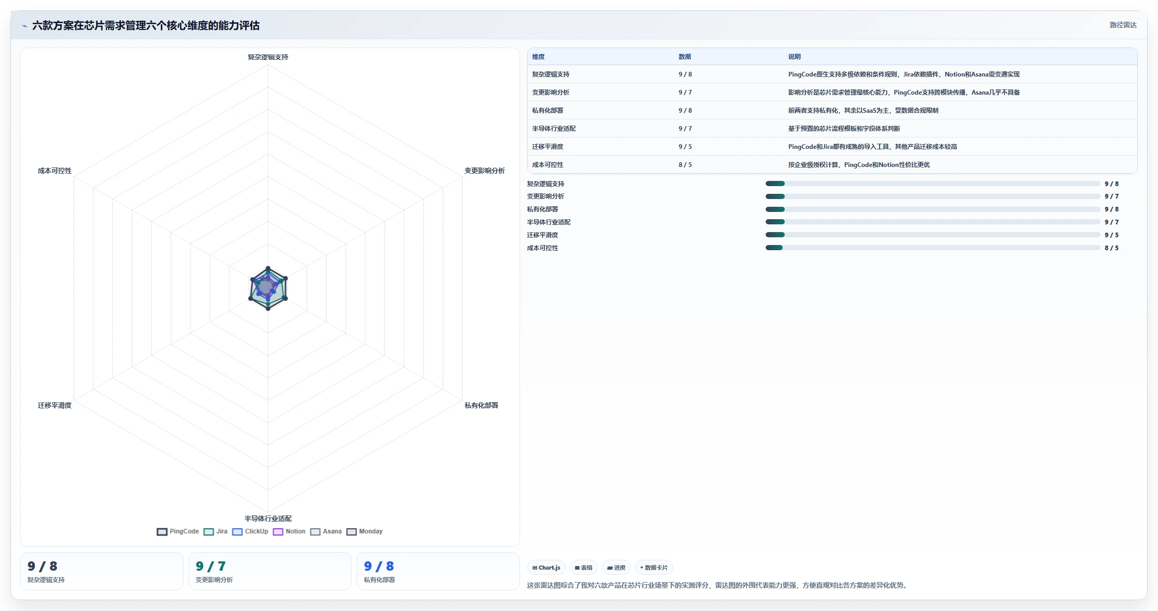Click the 9 / 5 value in 迁移平滑度 table row
This screenshot has height=611, width=1158.
pos(685,147)
